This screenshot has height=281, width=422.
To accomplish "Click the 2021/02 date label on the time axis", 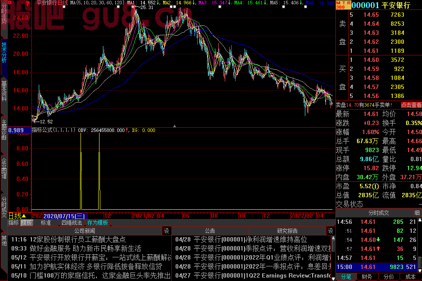I will coord(144,216).
